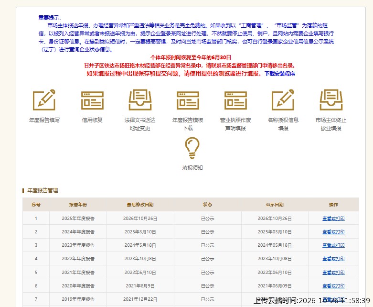The width and height of the screenshot is (373, 307).
Task: Click the 2025年3月10日 last-modified date cell
Action: tap(140, 232)
